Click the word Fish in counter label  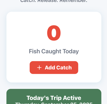click(x=34, y=51)
